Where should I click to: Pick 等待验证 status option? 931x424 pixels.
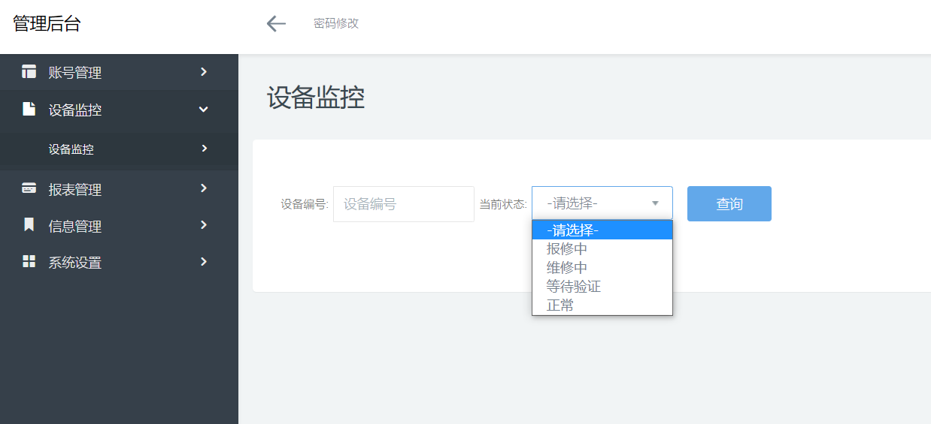[574, 287]
